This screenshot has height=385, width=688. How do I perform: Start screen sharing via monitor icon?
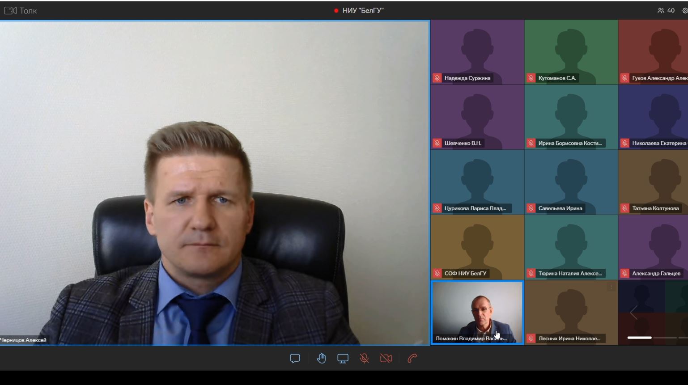tap(343, 359)
